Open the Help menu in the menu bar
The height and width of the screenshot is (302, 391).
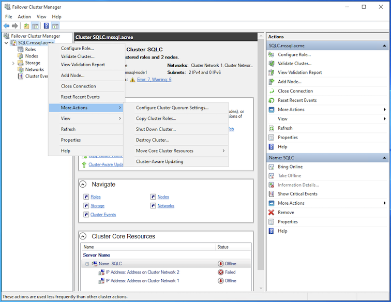tap(56, 17)
